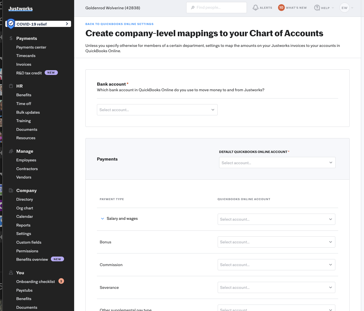
Task: Open Permissions under Company
Action: coord(27,251)
